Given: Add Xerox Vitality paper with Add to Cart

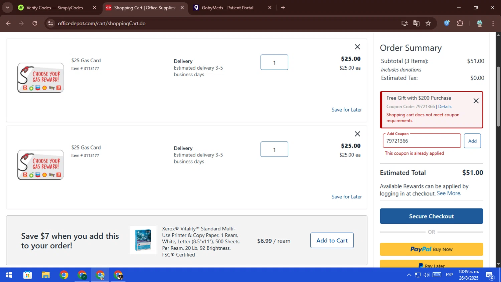Looking at the screenshot, I should 332,240.
